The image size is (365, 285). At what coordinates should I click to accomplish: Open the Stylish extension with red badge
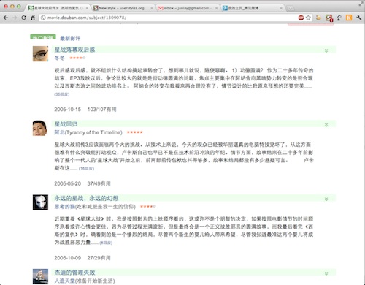pyautogui.click(x=329, y=18)
